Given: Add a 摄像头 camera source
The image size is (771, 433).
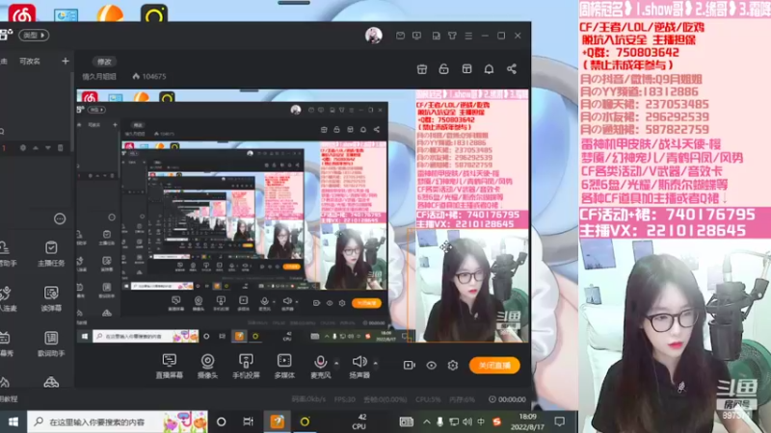Looking at the screenshot, I should (207, 366).
